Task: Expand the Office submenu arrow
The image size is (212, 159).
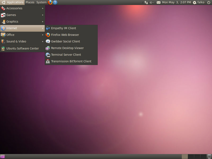Action: [43, 35]
